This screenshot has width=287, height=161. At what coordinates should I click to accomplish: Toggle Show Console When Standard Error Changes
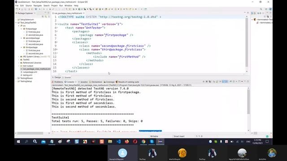pos(226,81)
